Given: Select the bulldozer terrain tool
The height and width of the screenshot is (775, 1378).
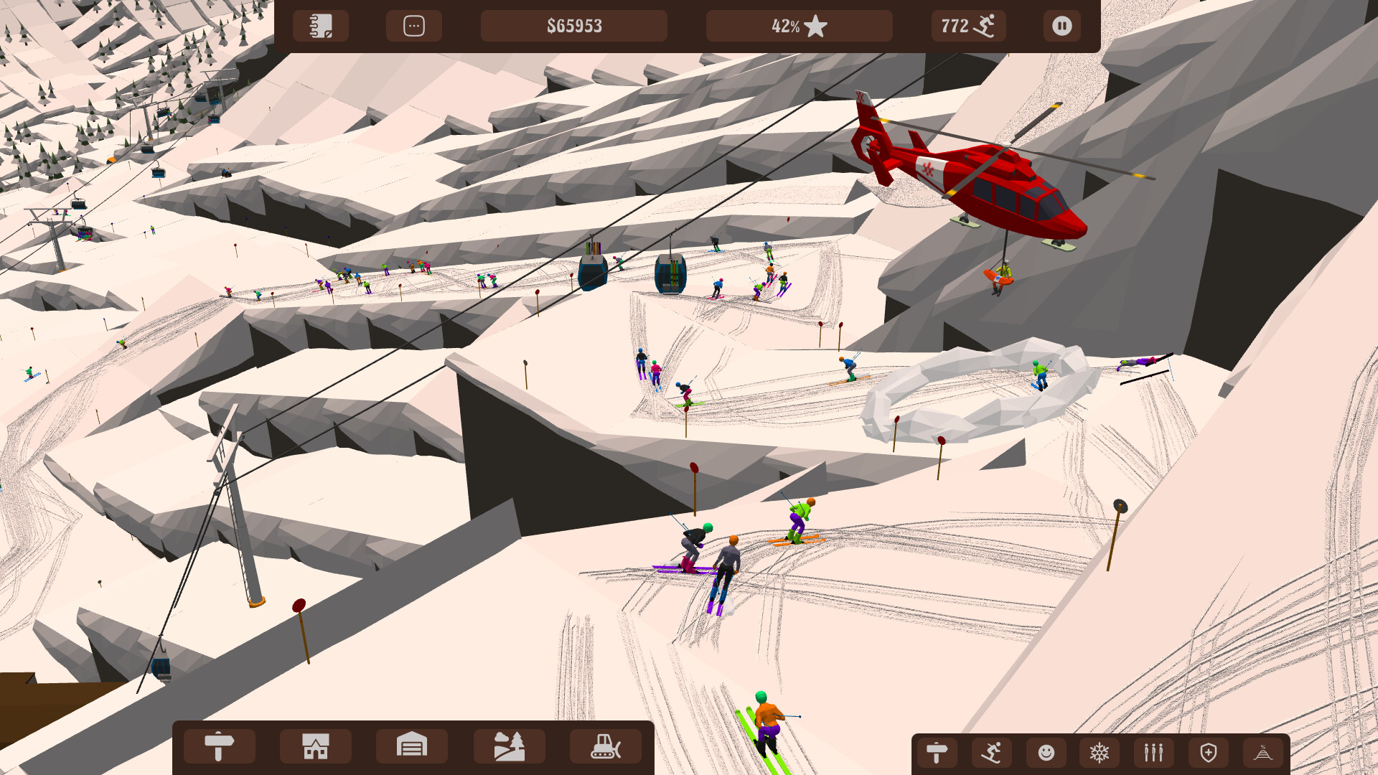Looking at the screenshot, I should 605,746.
